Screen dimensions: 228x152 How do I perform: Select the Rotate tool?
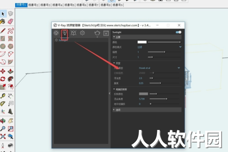pos(3,79)
